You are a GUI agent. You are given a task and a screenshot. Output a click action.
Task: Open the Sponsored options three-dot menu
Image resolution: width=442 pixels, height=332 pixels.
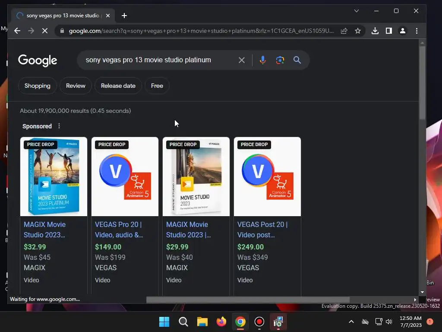click(x=59, y=126)
